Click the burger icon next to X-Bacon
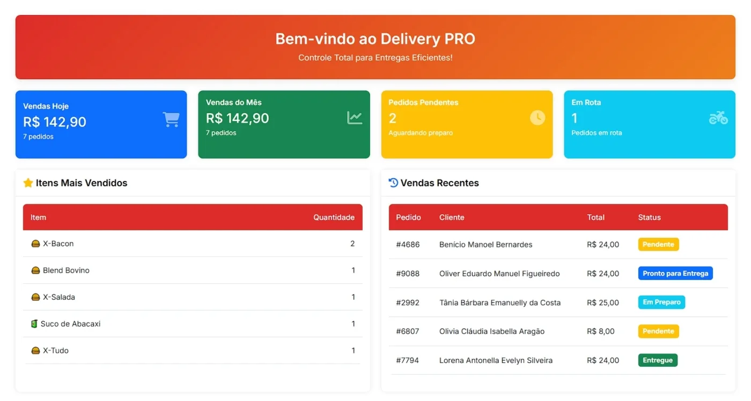Screen dimensions: 751x401 36,244
